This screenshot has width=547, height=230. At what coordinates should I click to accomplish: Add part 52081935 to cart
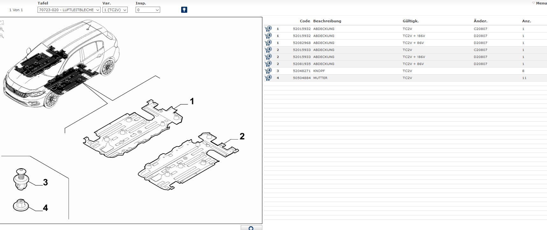[268, 64]
